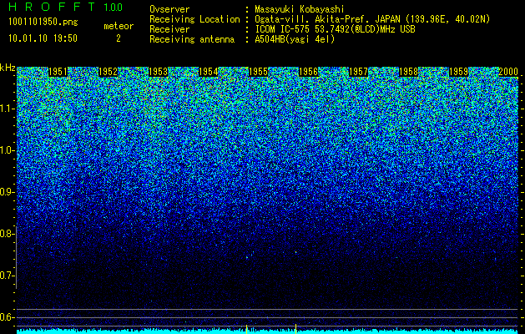Image resolution: width=525 pixels, height=334 pixels.
Task: Click the 0.9 frequency axis label
Action: point(7,192)
